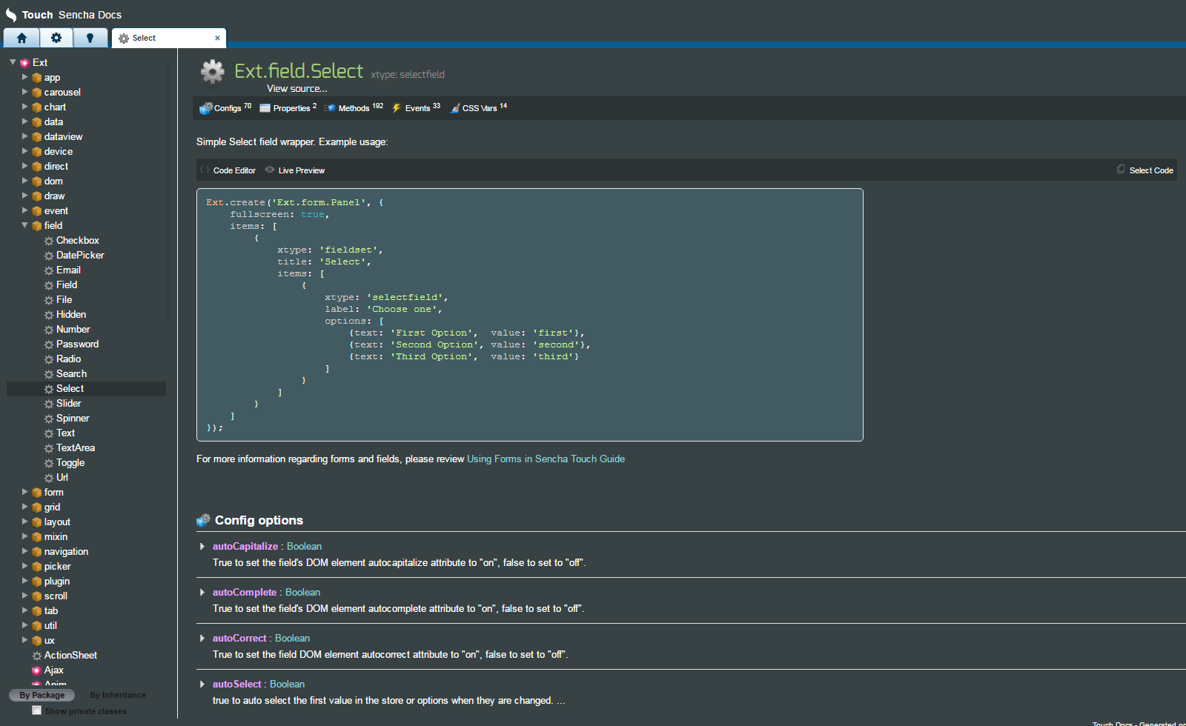This screenshot has width=1186, height=726.
Task: Click the form package box icon
Action: point(36,493)
